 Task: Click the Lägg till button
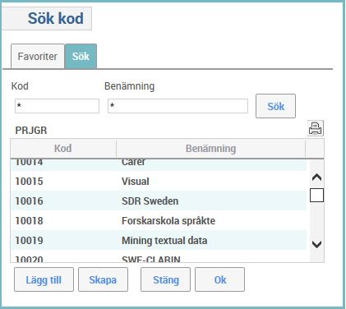[44, 279]
